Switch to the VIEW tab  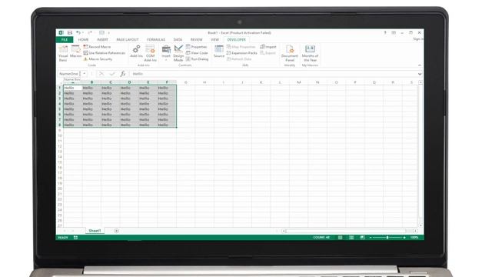tap(214, 39)
